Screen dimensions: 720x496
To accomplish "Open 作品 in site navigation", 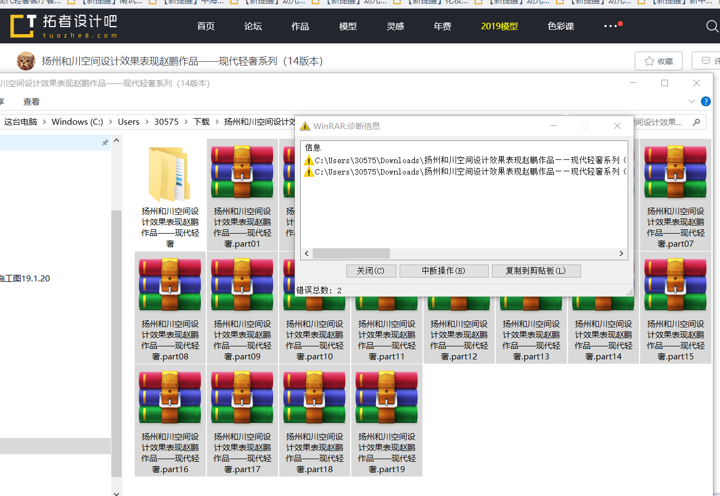I will [300, 26].
